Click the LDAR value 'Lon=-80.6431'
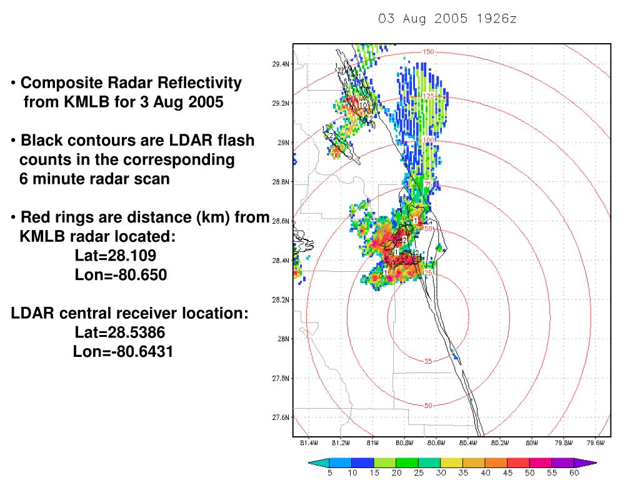This screenshot has width=640, height=480. [x=123, y=351]
